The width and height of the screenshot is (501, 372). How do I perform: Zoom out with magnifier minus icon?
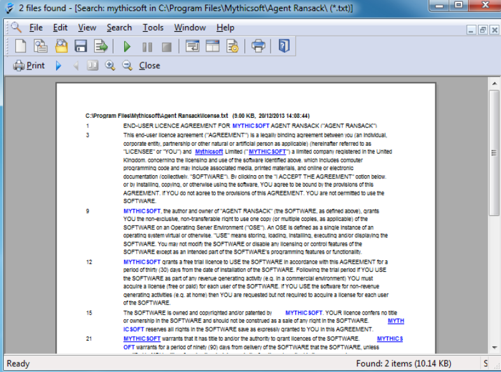127,66
